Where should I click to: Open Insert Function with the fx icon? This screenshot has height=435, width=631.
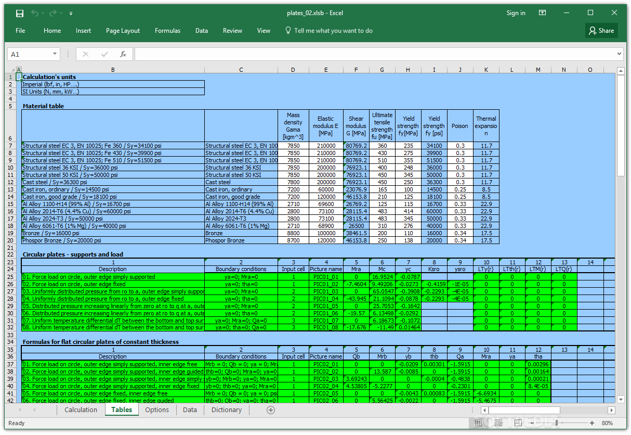(x=123, y=54)
